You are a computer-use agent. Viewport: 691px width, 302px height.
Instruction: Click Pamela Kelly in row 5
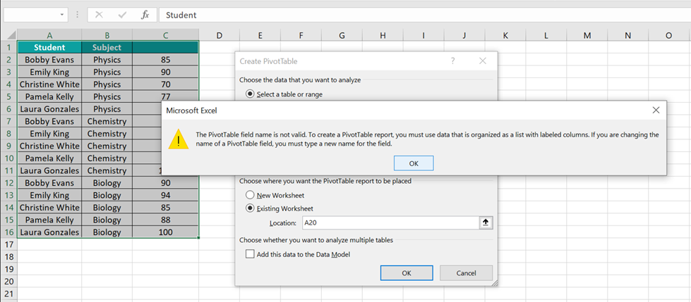pos(49,96)
